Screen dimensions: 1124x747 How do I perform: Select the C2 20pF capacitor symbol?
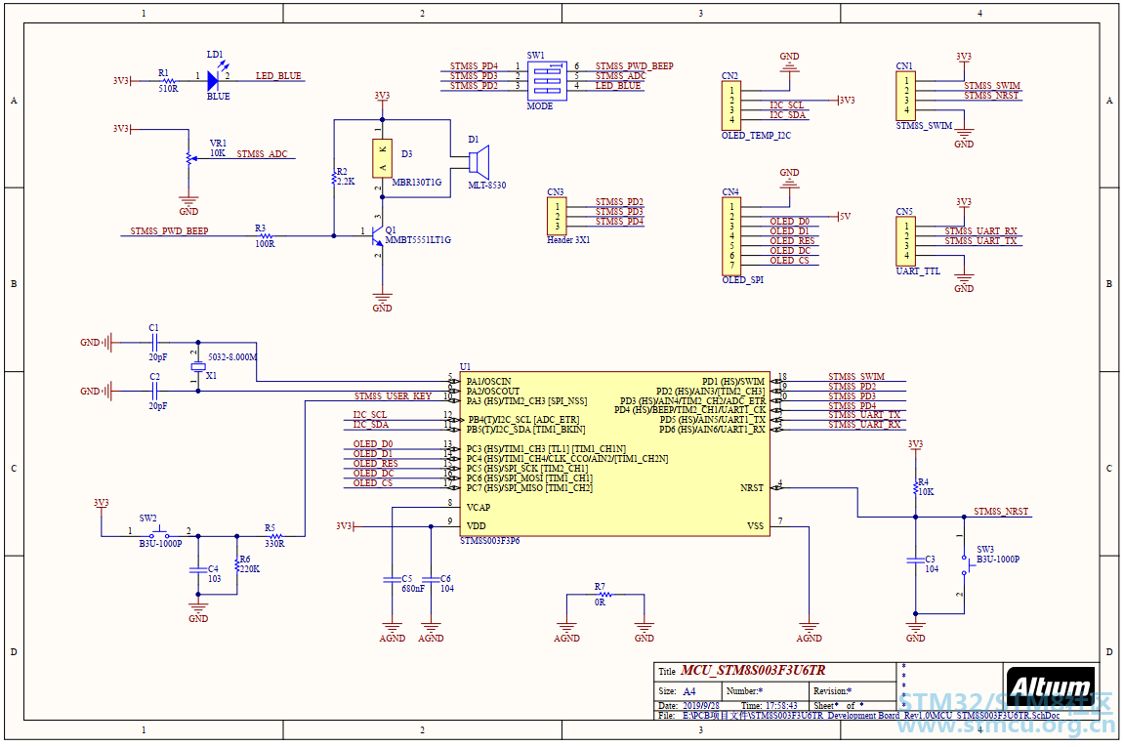tap(153, 392)
